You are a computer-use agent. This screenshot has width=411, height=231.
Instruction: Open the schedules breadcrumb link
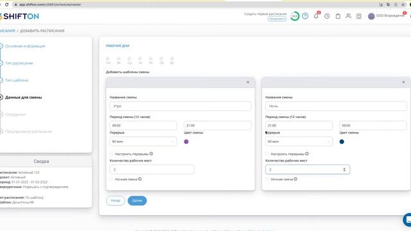point(7,31)
